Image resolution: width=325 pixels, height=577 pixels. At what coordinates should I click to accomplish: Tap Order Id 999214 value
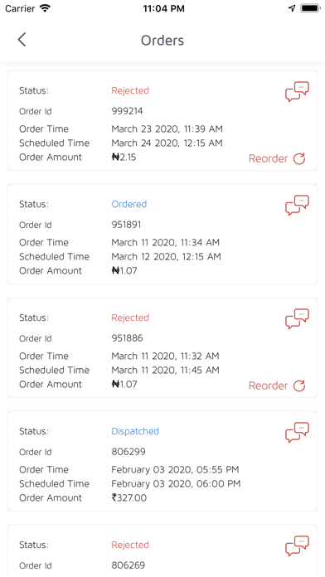[x=127, y=111]
